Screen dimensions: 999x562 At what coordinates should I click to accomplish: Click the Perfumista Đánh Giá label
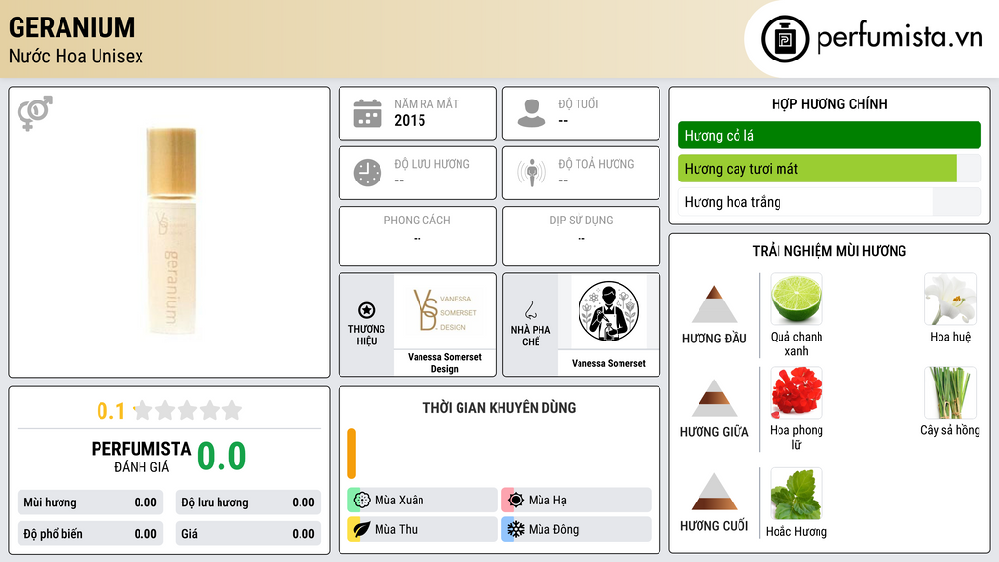click(x=141, y=457)
